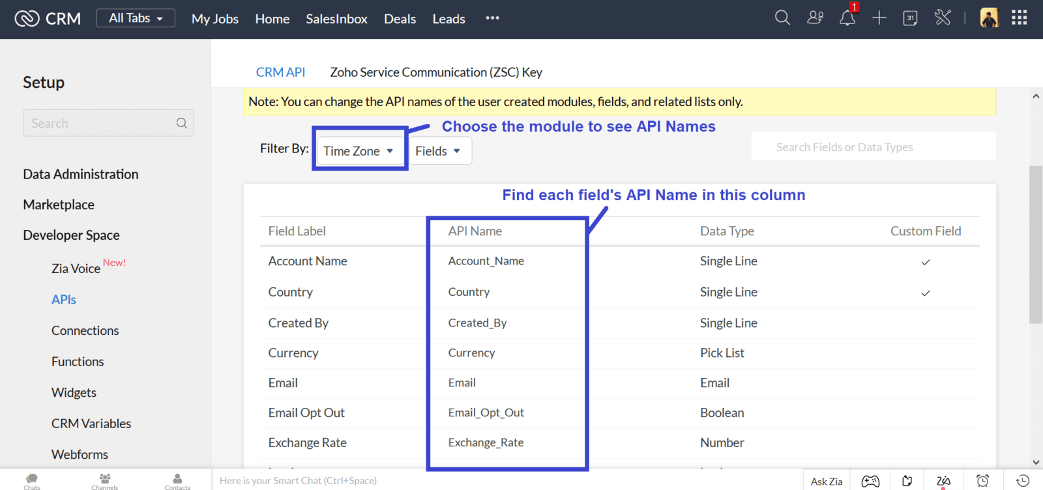Click Search Fields or Data Types box
The image size is (1043, 490).
pyautogui.click(x=874, y=147)
